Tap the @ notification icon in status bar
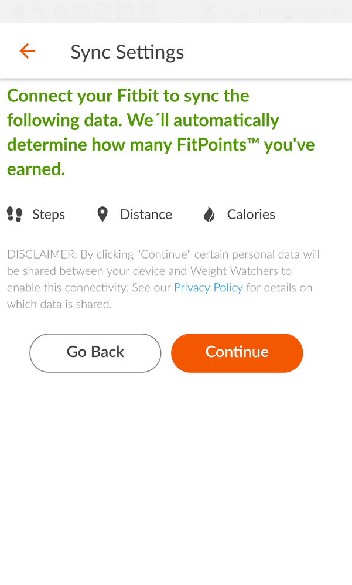The image size is (352, 585). 60,12
